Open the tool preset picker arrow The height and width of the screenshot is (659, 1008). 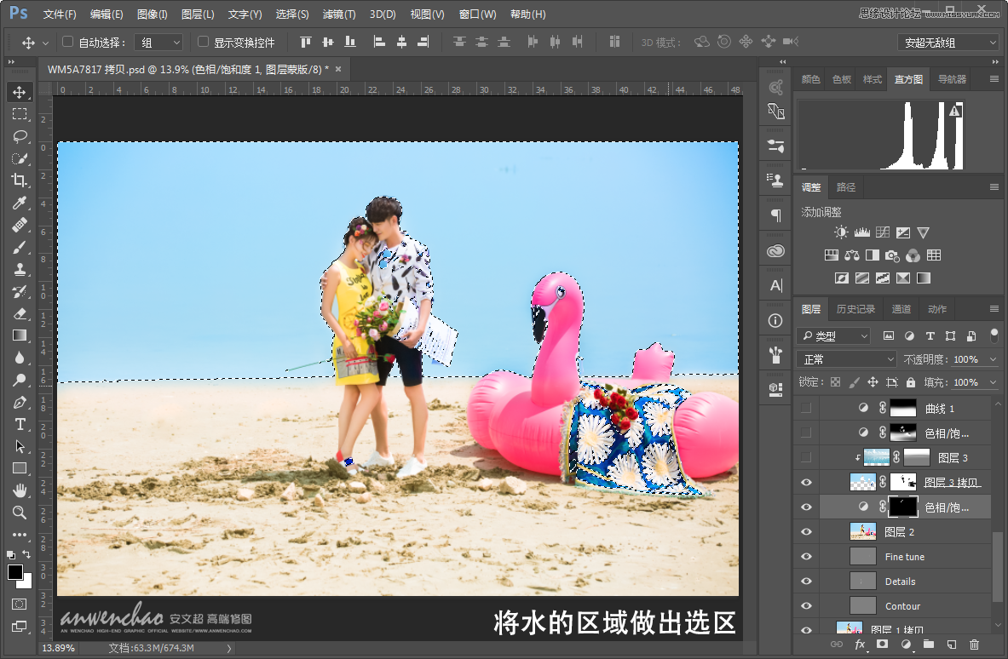tap(46, 43)
